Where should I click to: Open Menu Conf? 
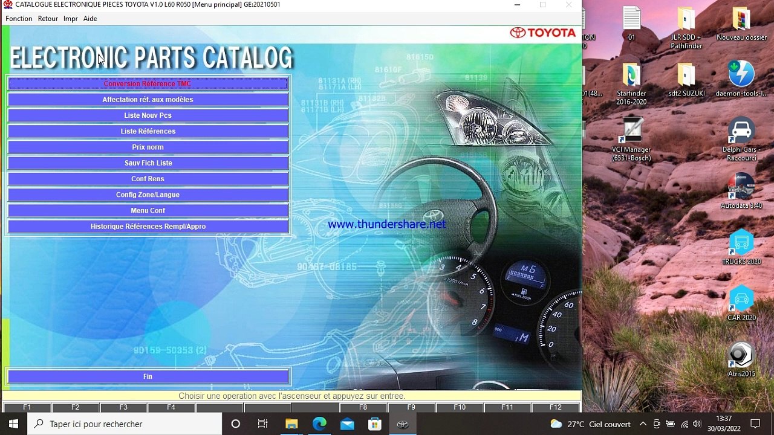(148, 210)
